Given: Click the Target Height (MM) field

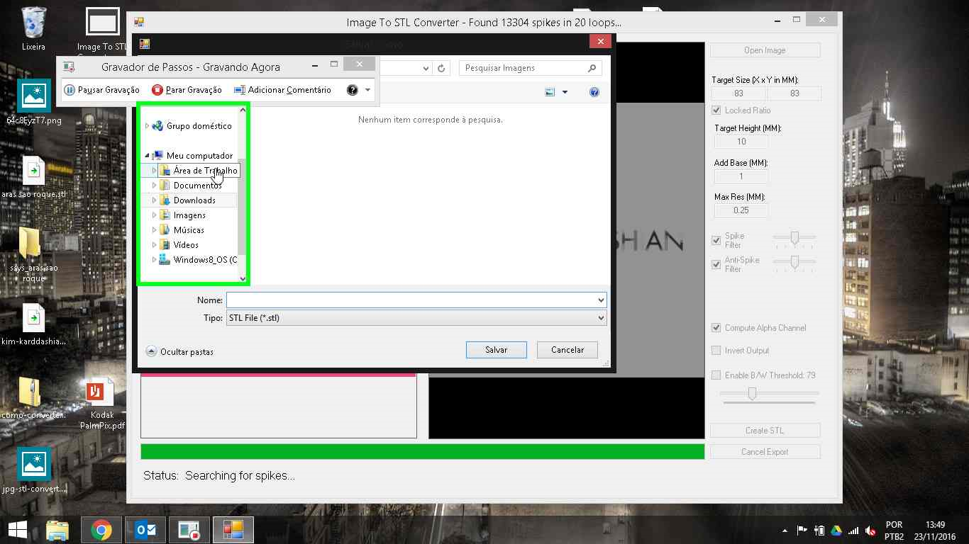Looking at the screenshot, I should pos(741,142).
